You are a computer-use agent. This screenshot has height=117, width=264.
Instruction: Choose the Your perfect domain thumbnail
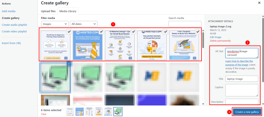tap(152, 45)
